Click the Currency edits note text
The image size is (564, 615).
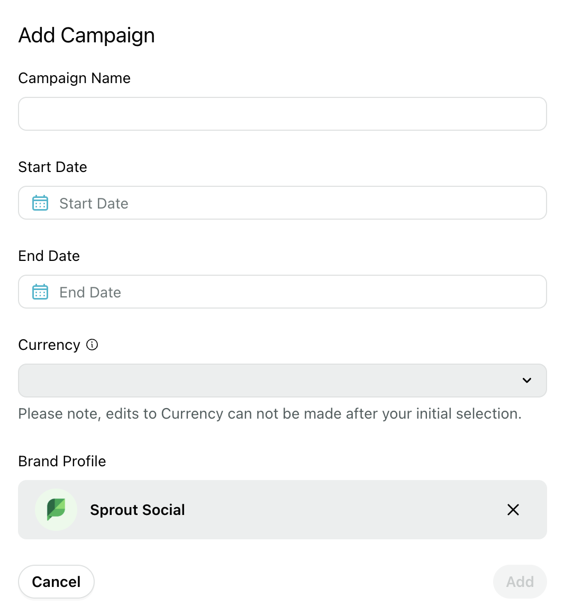tap(270, 414)
